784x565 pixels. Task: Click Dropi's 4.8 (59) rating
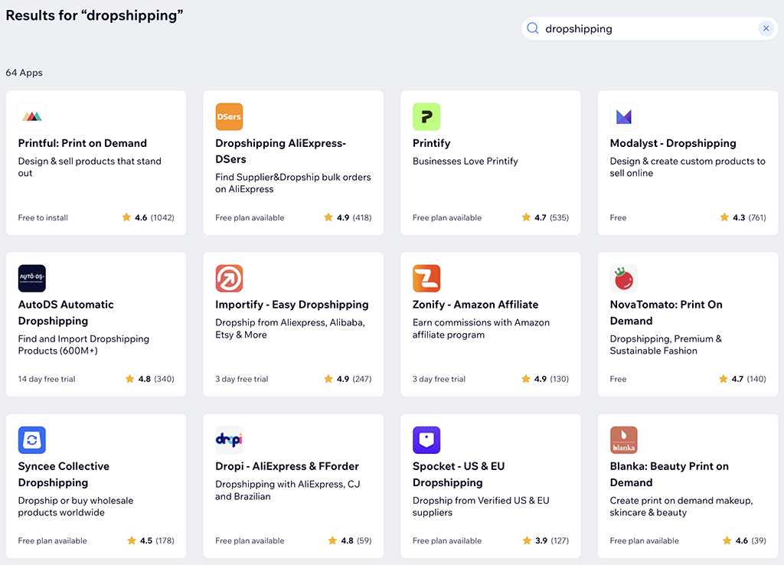coord(349,541)
